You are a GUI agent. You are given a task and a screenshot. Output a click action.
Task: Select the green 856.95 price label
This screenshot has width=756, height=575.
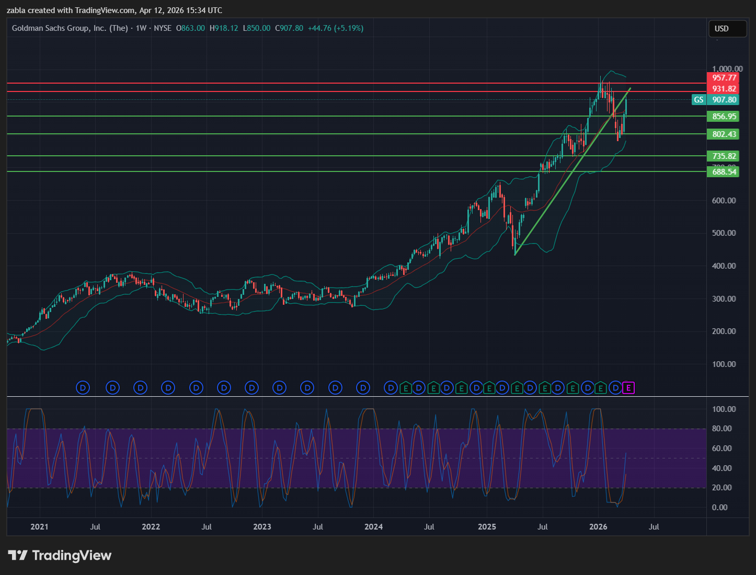pos(724,117)
